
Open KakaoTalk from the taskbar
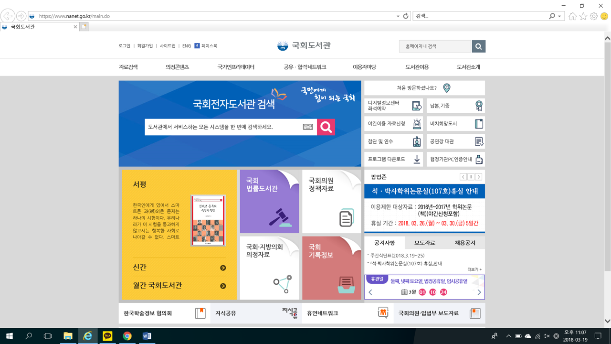click(107, 336)
